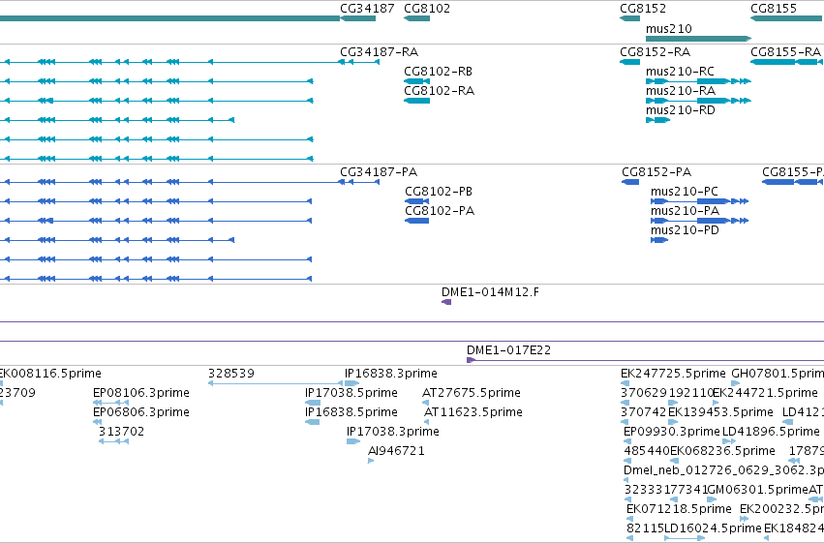Image resolution: width=824 pixels, height=543 pixels.
Task: Click EST IP17038.3prime
Action: coord(353,441)
